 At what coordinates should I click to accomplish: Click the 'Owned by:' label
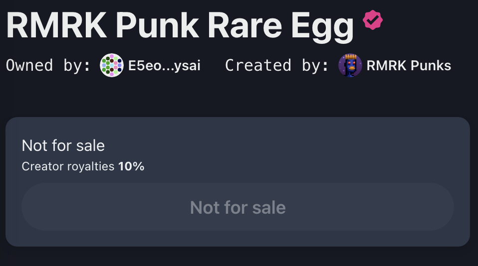pyautogui.click(x=48, y=66)
